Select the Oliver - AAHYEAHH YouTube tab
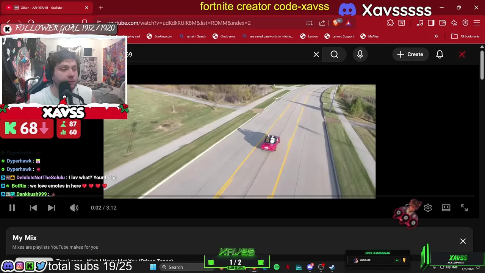Screen dimensions: 485x273 [x=46, y=8]
